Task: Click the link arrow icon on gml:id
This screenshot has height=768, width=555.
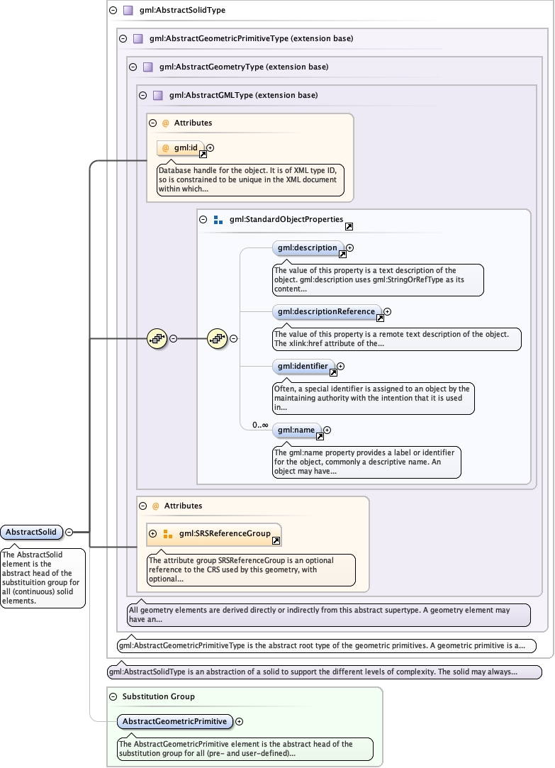Action: coord(203,153)
